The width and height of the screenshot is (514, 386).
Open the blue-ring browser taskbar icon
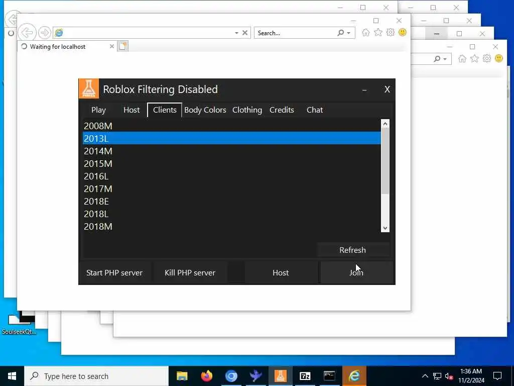click(x=231, y=376)
